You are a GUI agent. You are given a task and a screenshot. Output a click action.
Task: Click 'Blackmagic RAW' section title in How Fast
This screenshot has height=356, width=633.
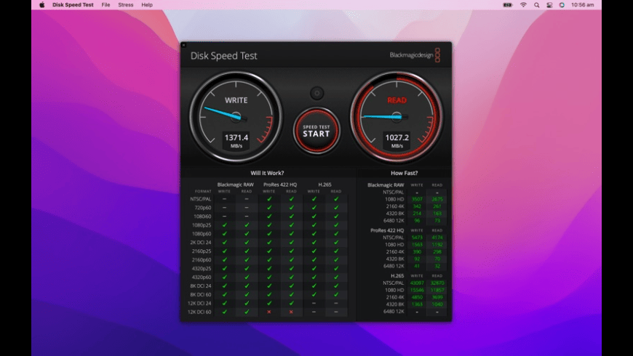[386, 185]
